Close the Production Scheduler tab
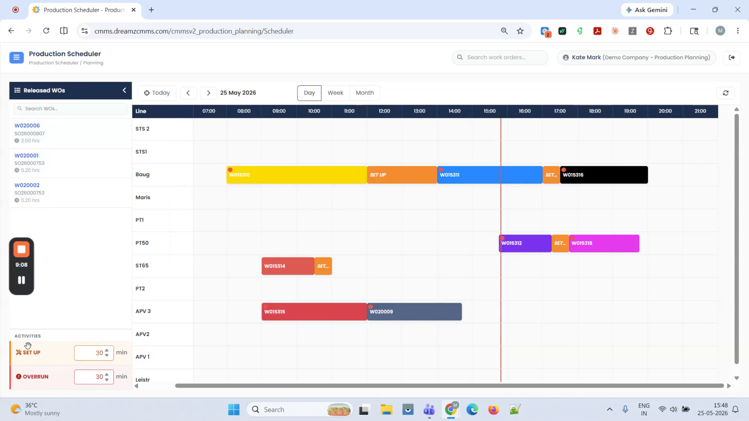Viewport: 749px width, 421px height. (134, 10)
